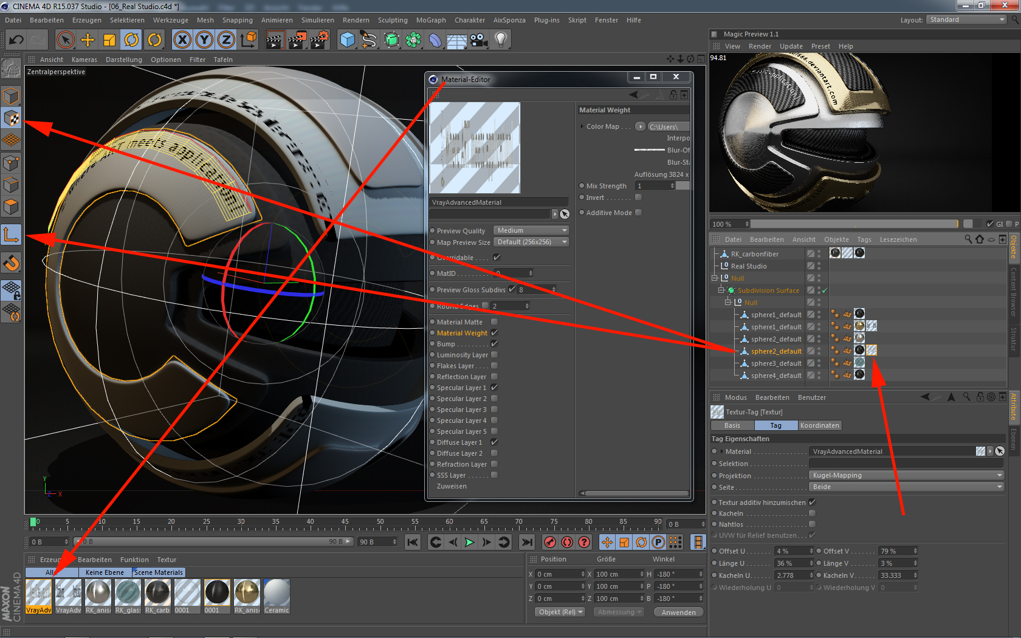Toggle Specular Layer 1 checkbox
Screen dimensions: 1021x638
tap(494, 388)
